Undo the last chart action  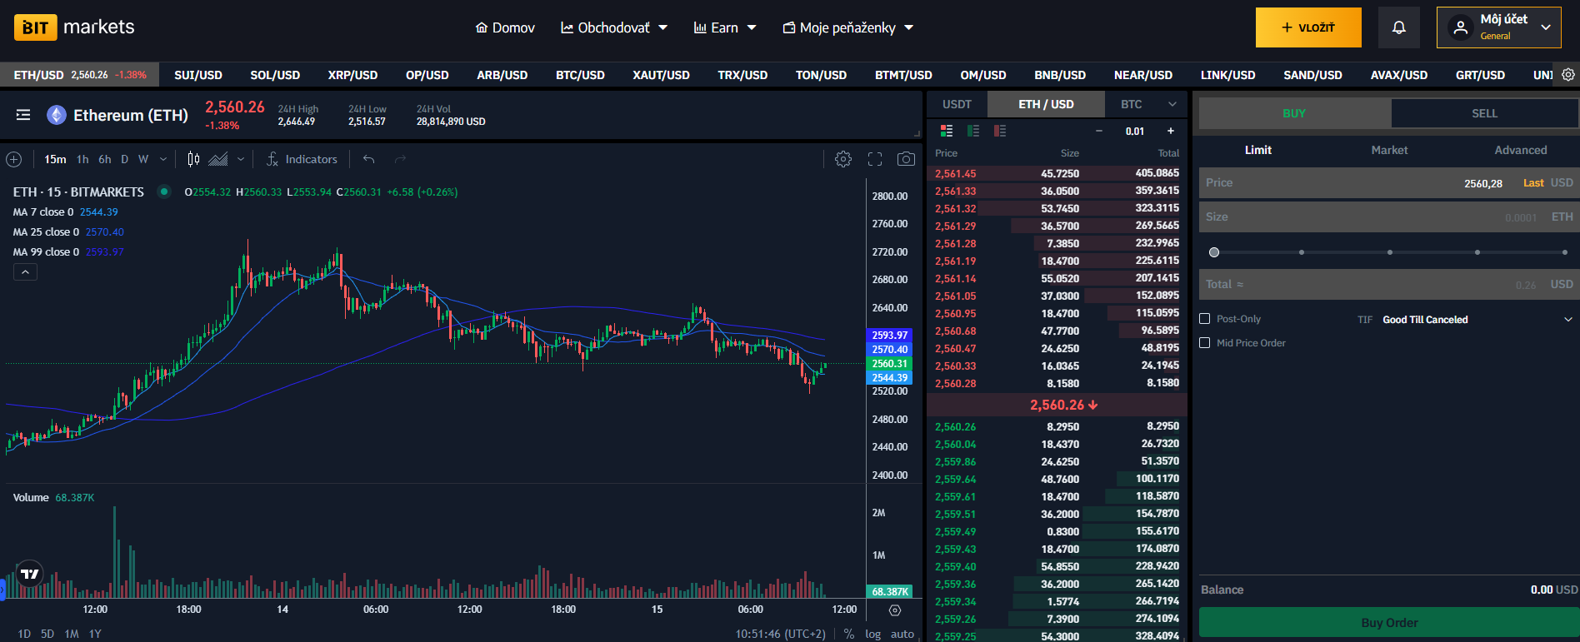pos(369,159)
